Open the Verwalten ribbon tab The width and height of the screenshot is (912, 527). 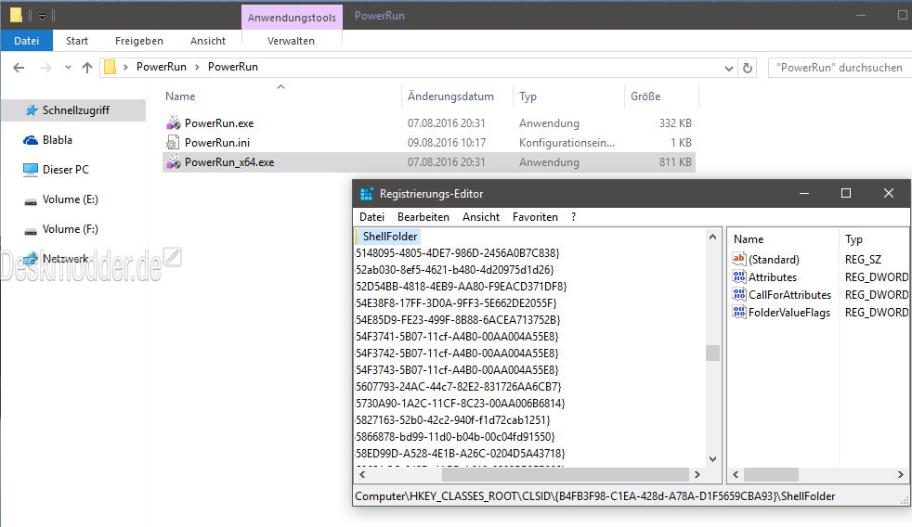[291, 41]
